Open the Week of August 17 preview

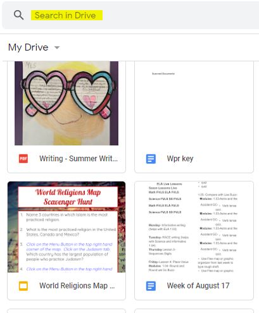194,227
